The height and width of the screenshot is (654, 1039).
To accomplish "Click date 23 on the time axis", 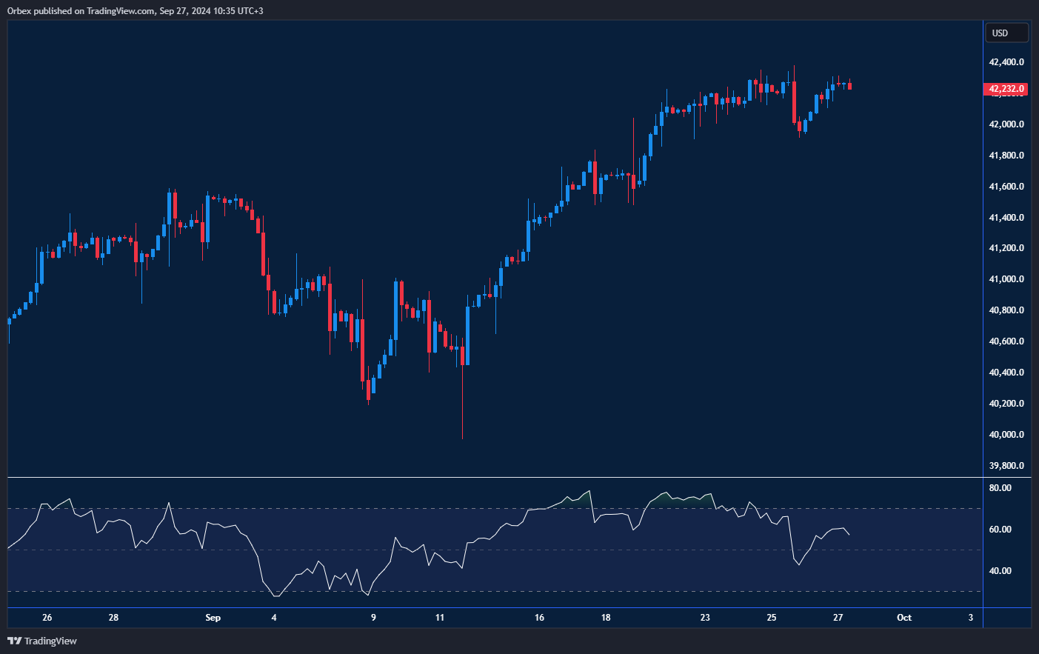I will pos(705,618).
